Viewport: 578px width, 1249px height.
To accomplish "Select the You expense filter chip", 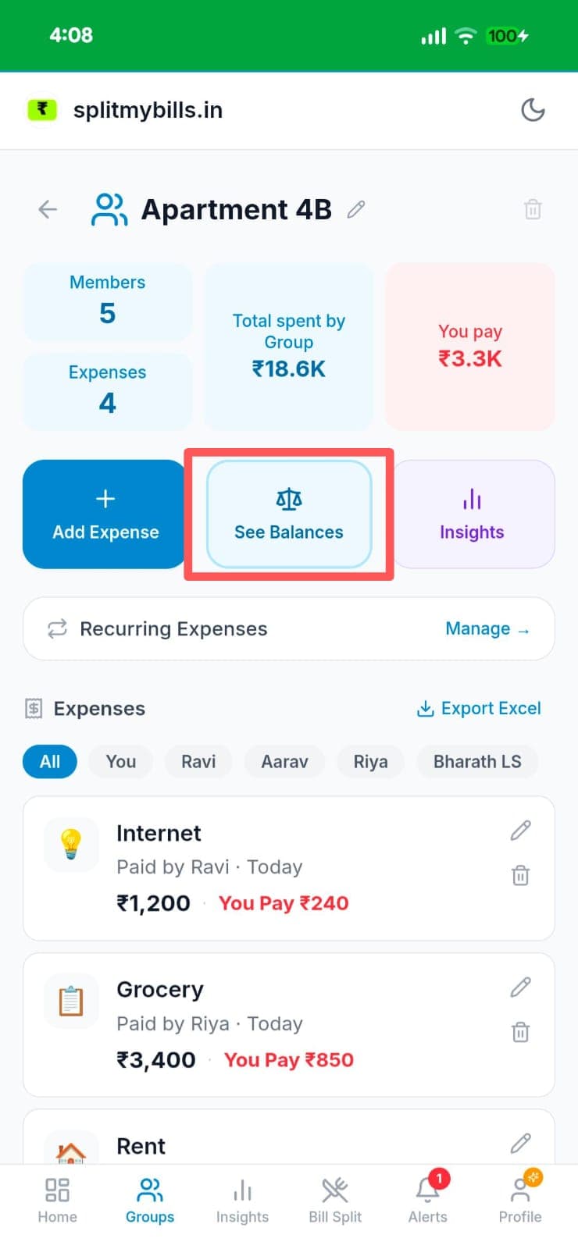I will tap(120, 761).
